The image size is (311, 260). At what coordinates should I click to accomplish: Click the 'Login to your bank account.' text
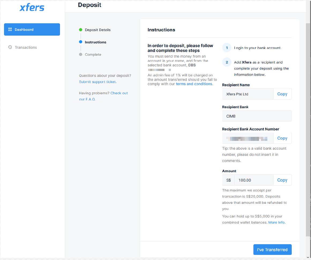(257, 48)
